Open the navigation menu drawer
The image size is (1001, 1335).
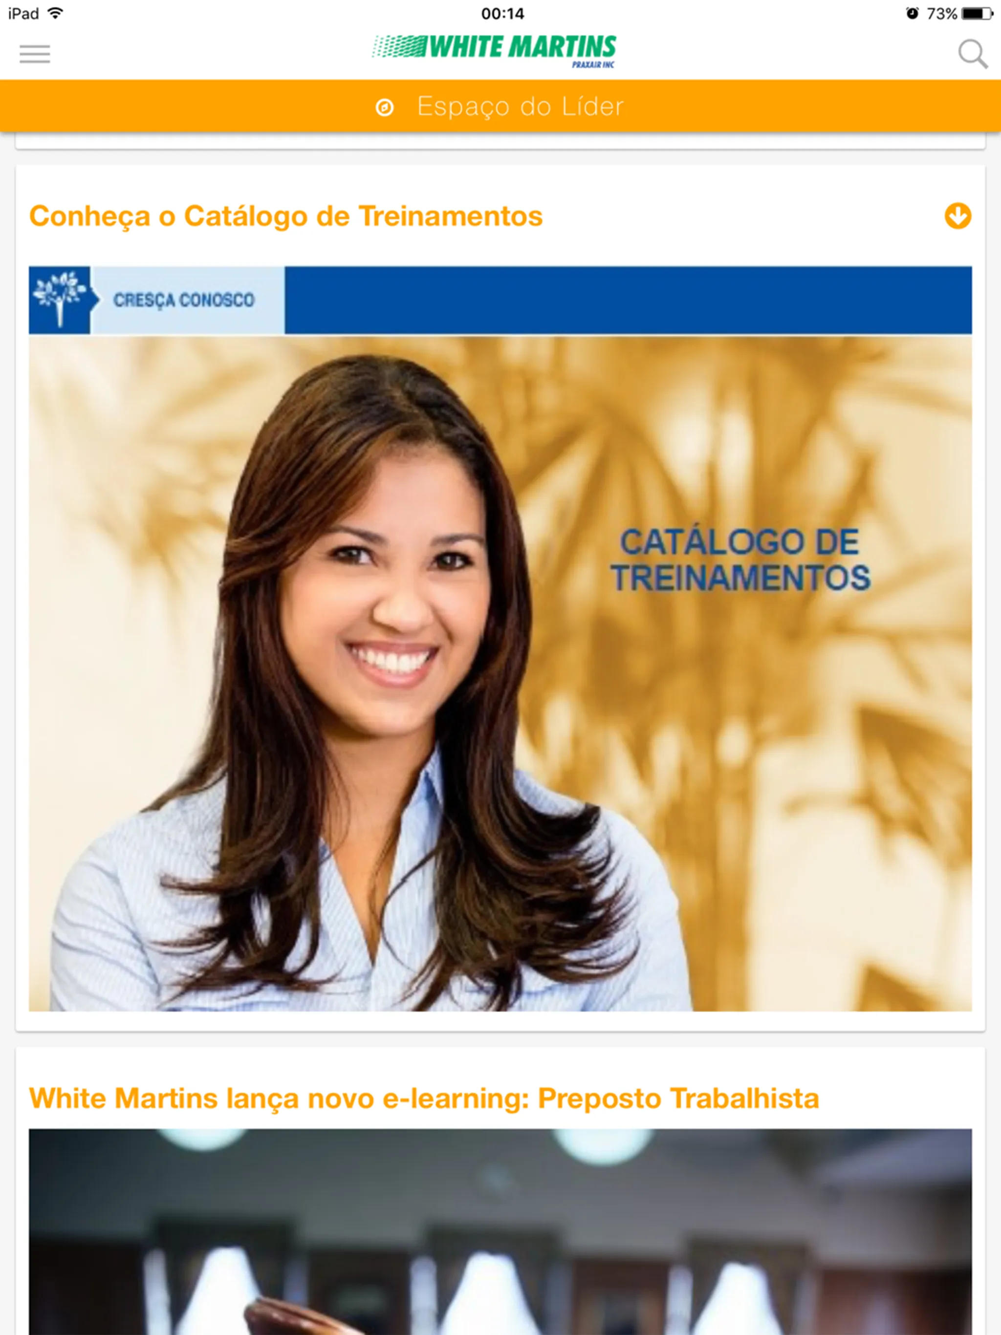(x=35, y=53)
